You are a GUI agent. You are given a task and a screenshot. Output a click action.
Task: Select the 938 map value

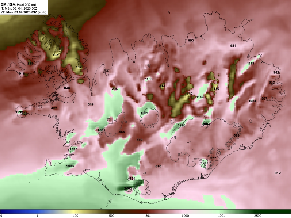click(67, 88)
